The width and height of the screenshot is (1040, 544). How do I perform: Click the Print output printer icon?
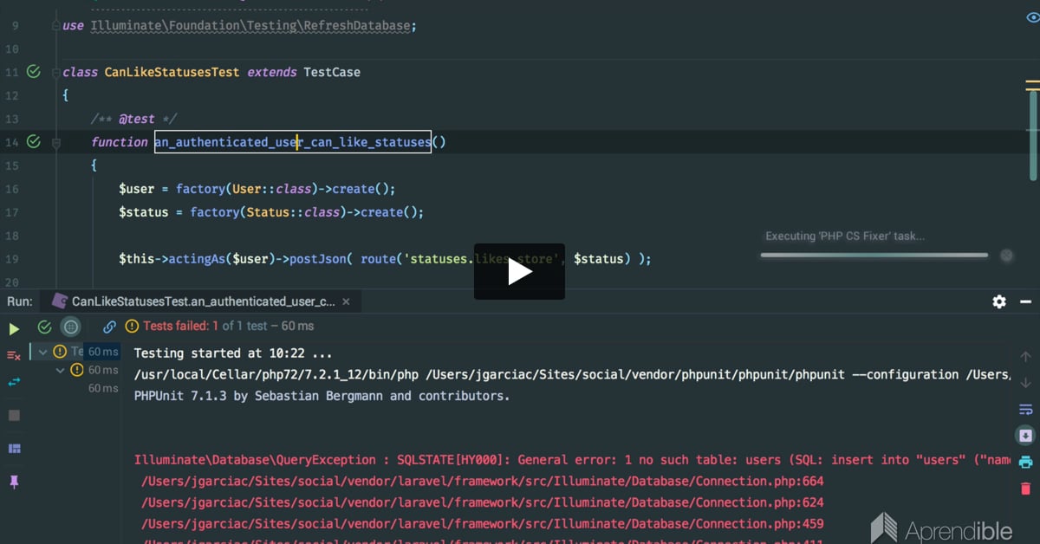pyautogui.click(x=1025, y=462)
